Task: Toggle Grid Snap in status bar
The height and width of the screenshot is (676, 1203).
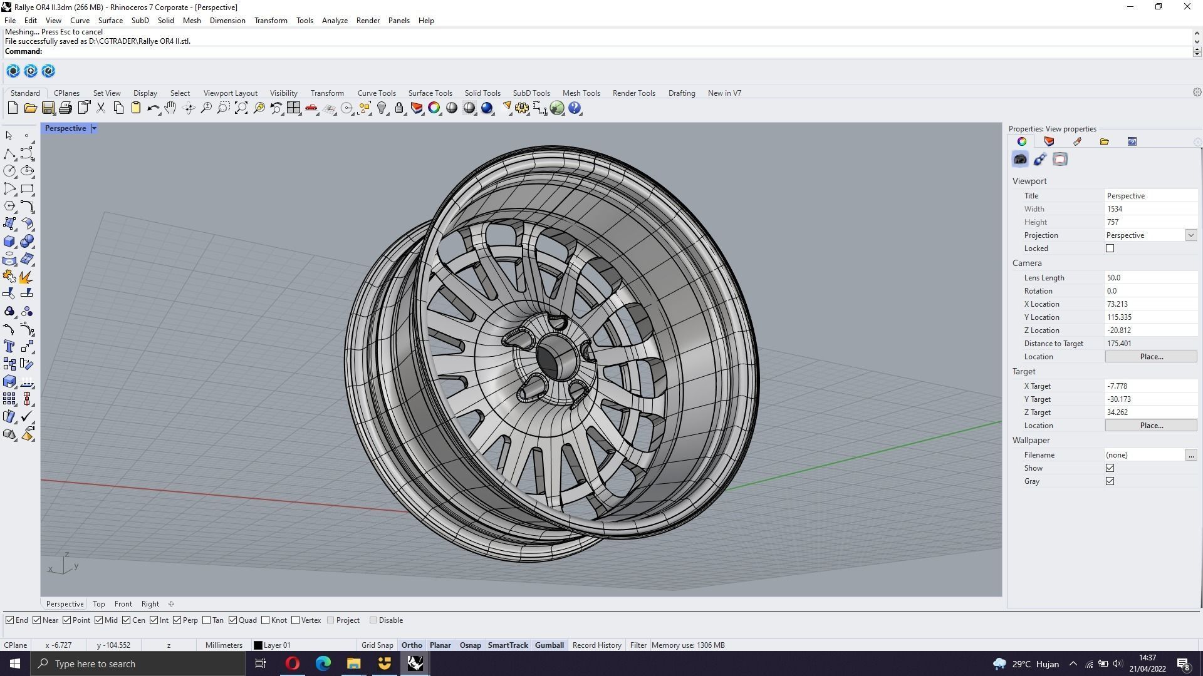Action: (x=377, y=645)
